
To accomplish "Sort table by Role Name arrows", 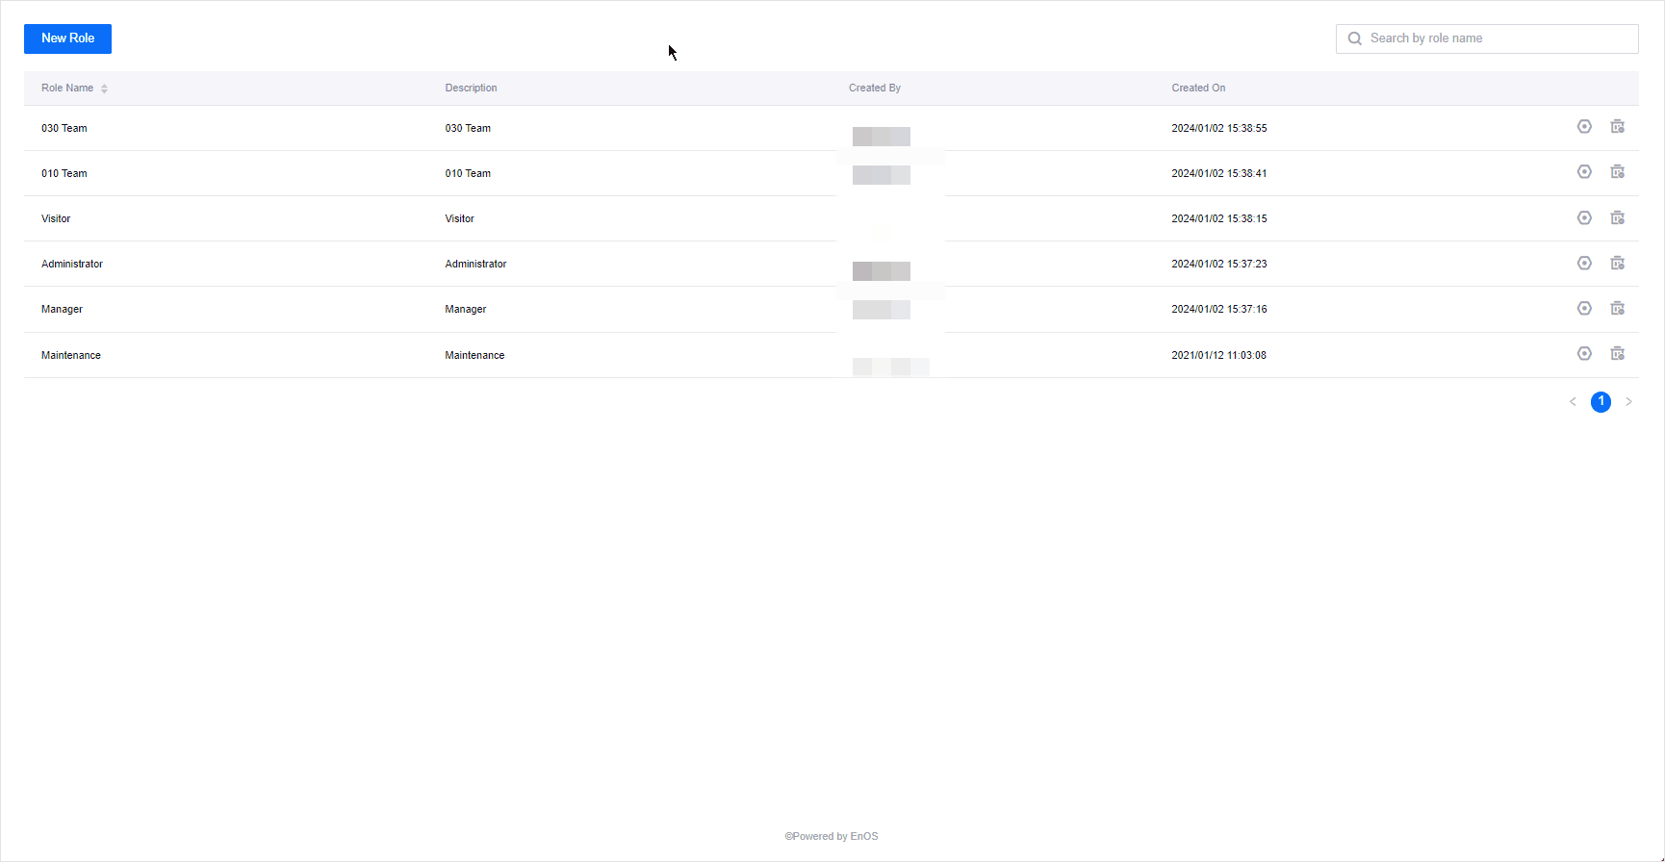I will coord(104,89).
